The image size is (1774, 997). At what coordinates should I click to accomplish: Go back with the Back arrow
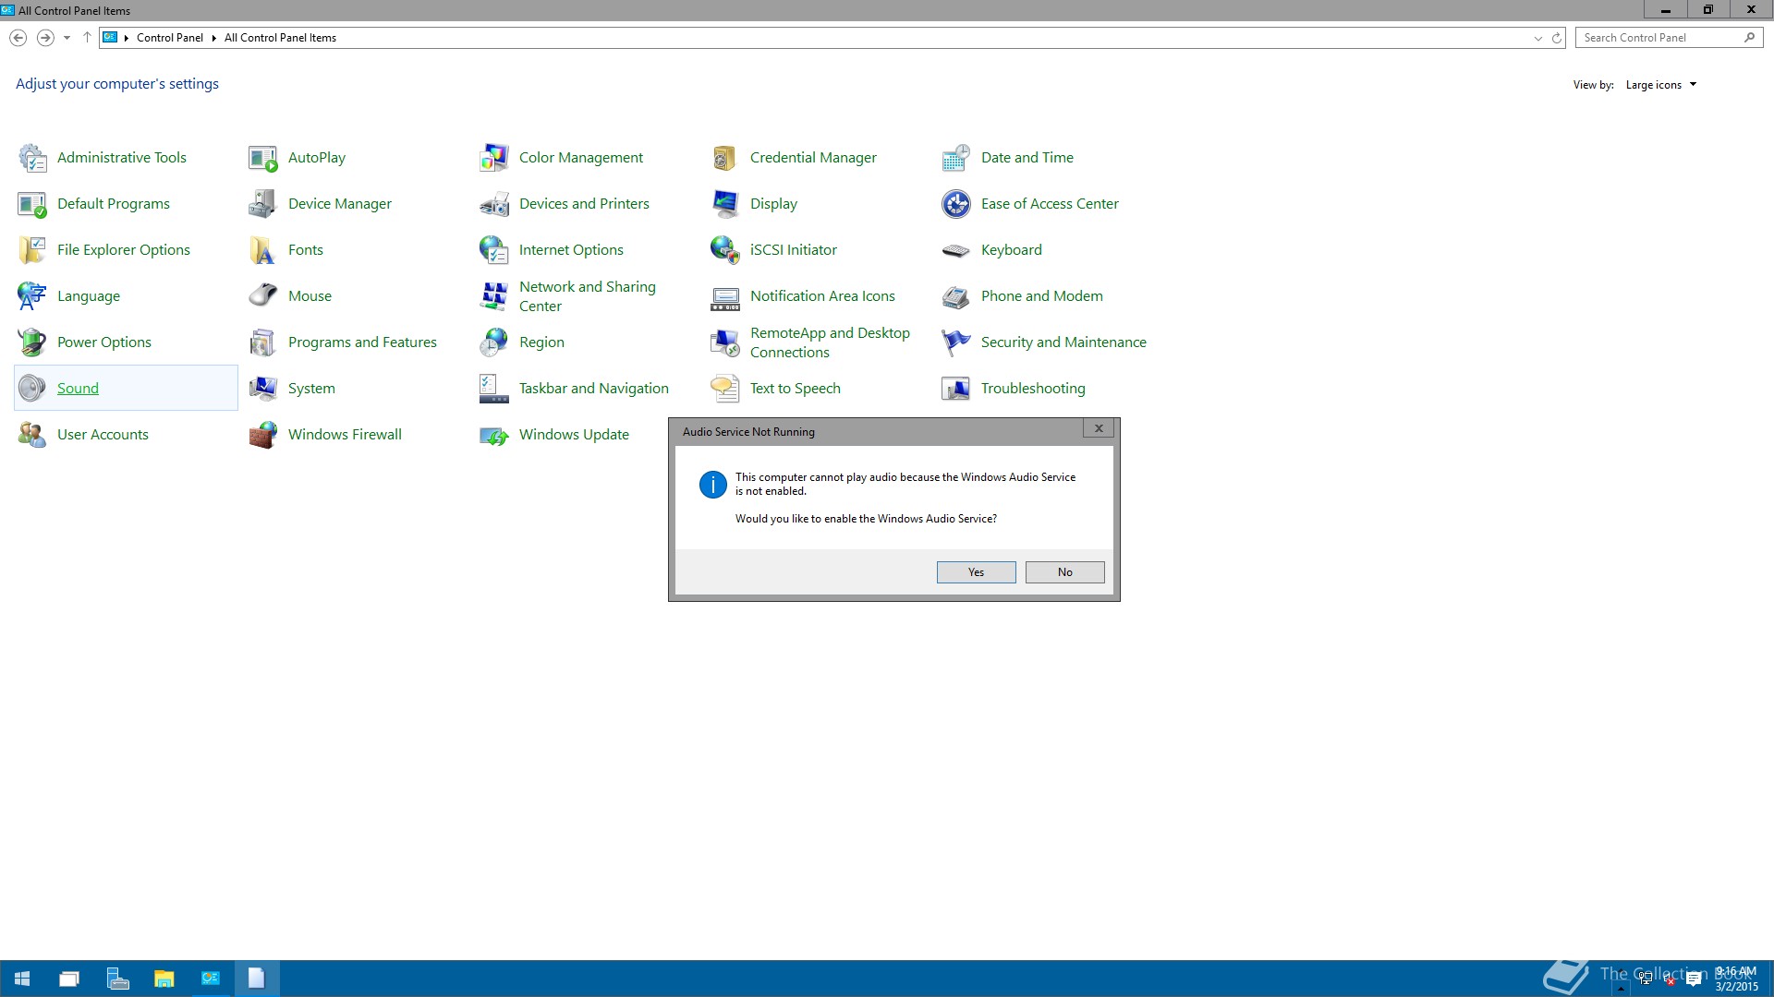point(18,38)
